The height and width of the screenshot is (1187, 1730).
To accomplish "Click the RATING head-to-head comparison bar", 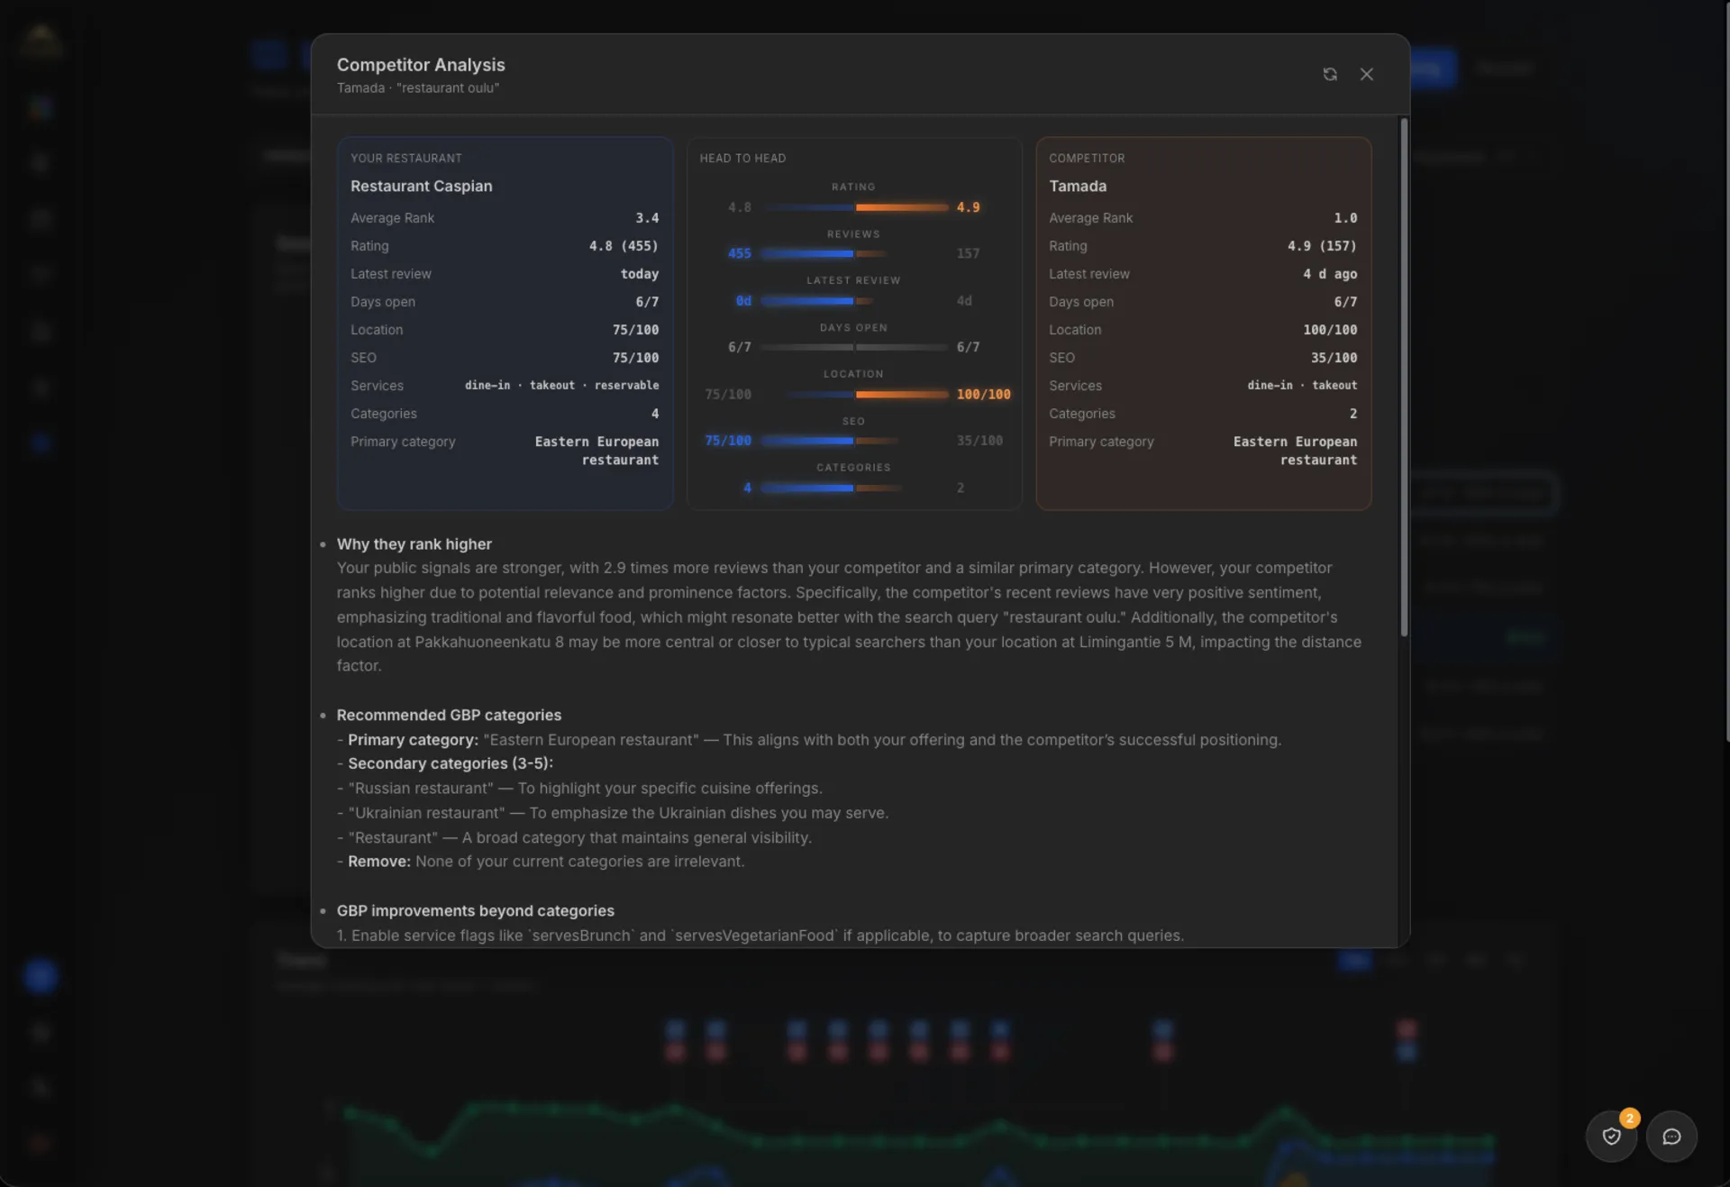I will [x=854, y=207].
